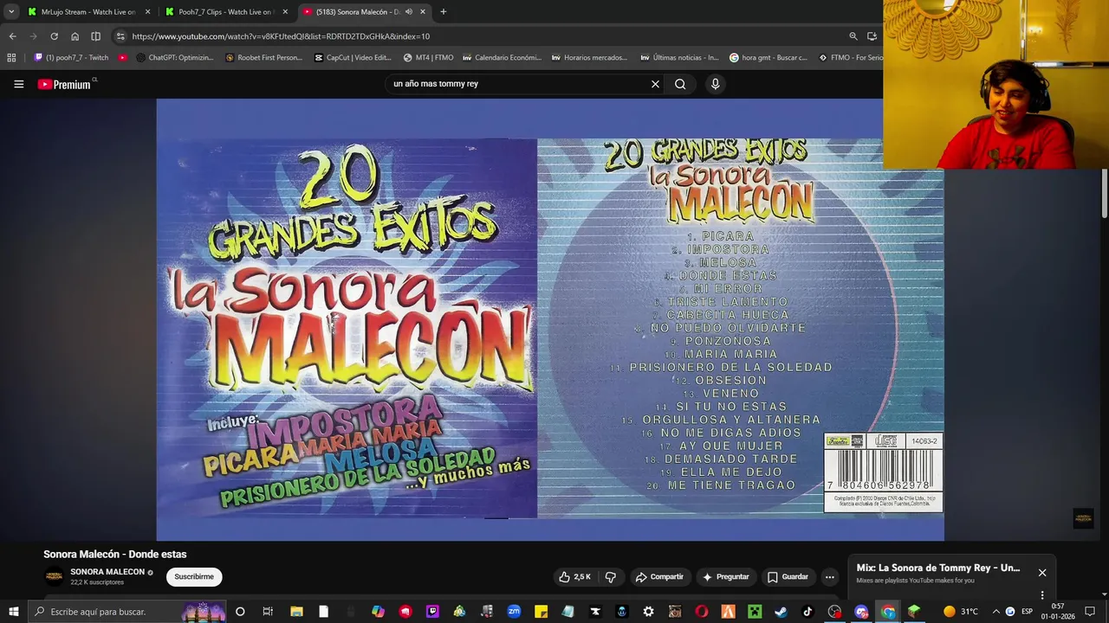Open the Sonora Malecon channel avatar
The width and height of the screenshot is (1109, 623).
(54, 577)
